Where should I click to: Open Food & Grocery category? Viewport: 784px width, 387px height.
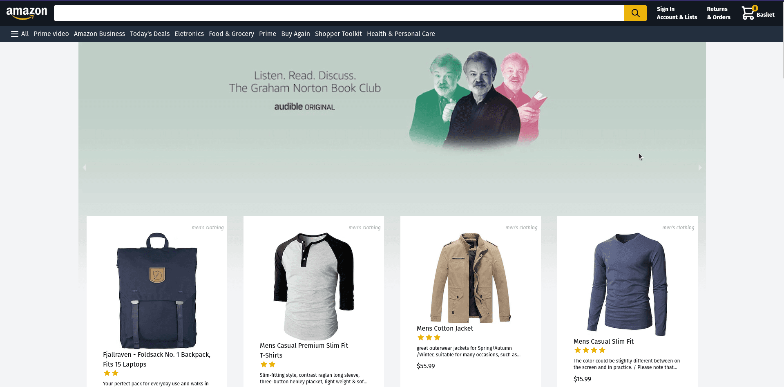click(231, 34)
